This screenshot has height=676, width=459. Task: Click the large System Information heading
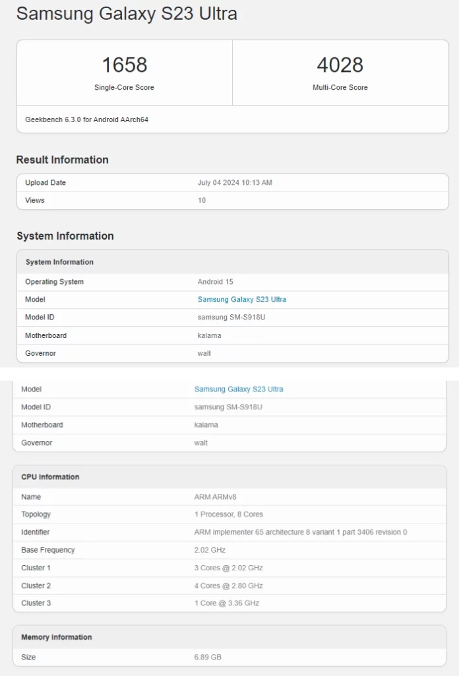pyautogui.click(x=65, y=236)
